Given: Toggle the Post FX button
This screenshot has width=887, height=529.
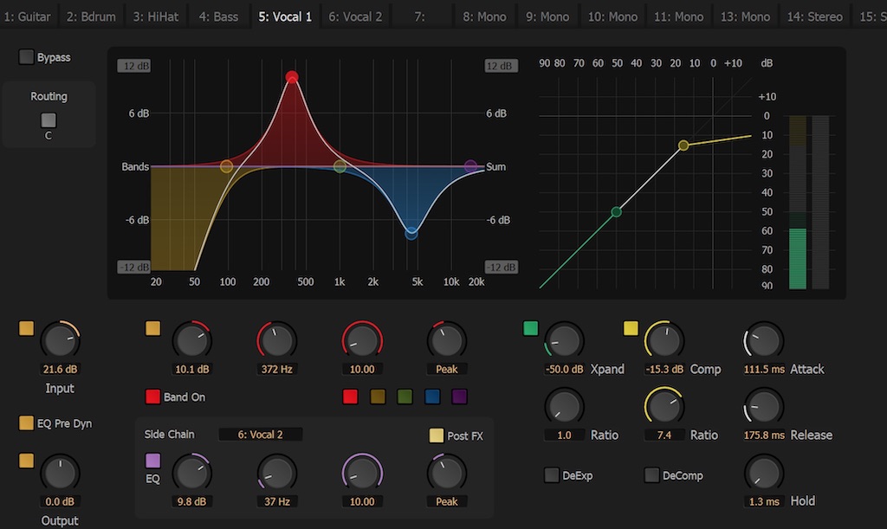Looking at the screenshot, I should click(x=437, y=435).
